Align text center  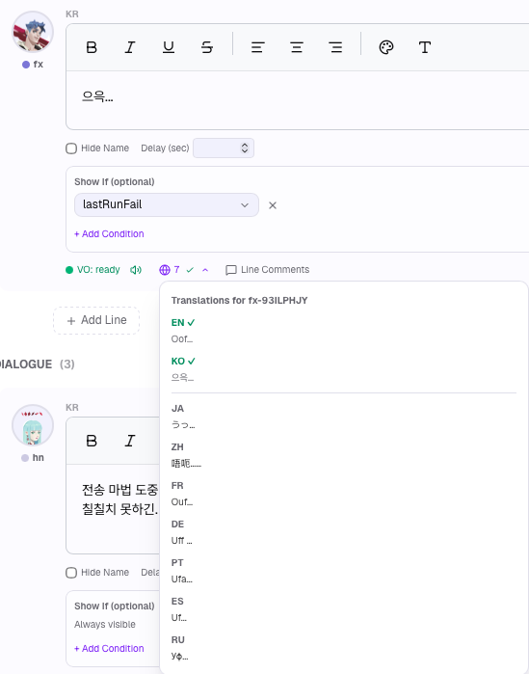[x=296, y=47]
